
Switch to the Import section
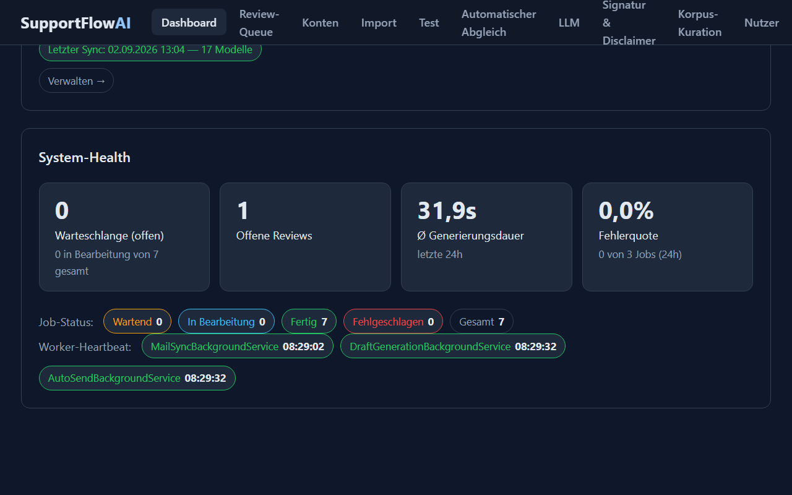379,22
